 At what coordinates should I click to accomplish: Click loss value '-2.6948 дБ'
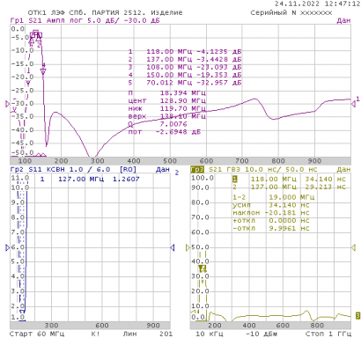point(178,132)
